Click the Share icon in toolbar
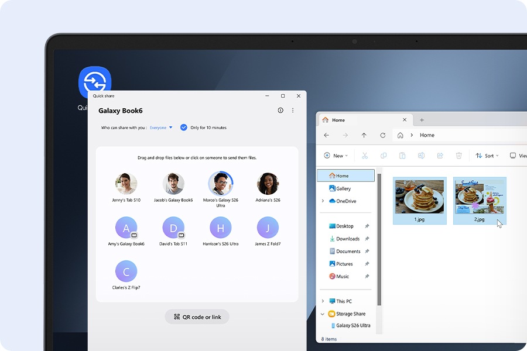The width and height of the screenshot is (527, 351). tap(440, 156)
